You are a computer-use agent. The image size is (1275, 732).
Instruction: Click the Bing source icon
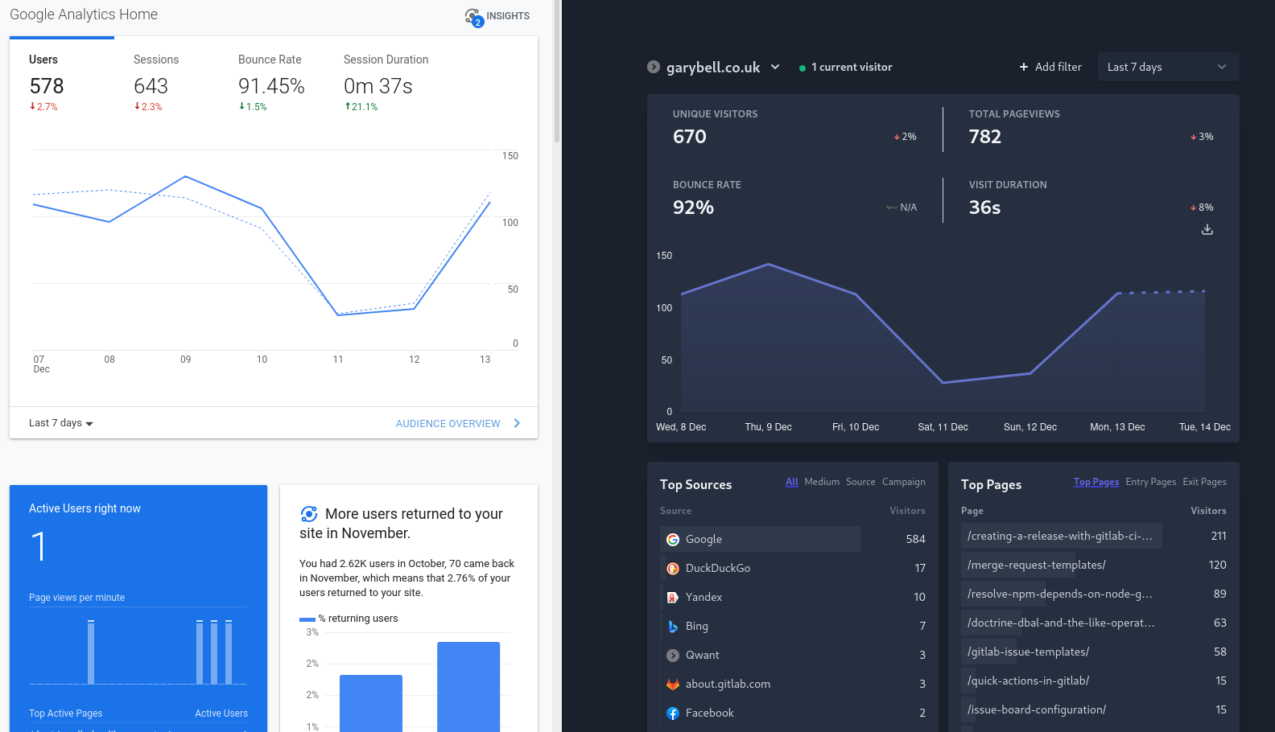coord(673,627)
